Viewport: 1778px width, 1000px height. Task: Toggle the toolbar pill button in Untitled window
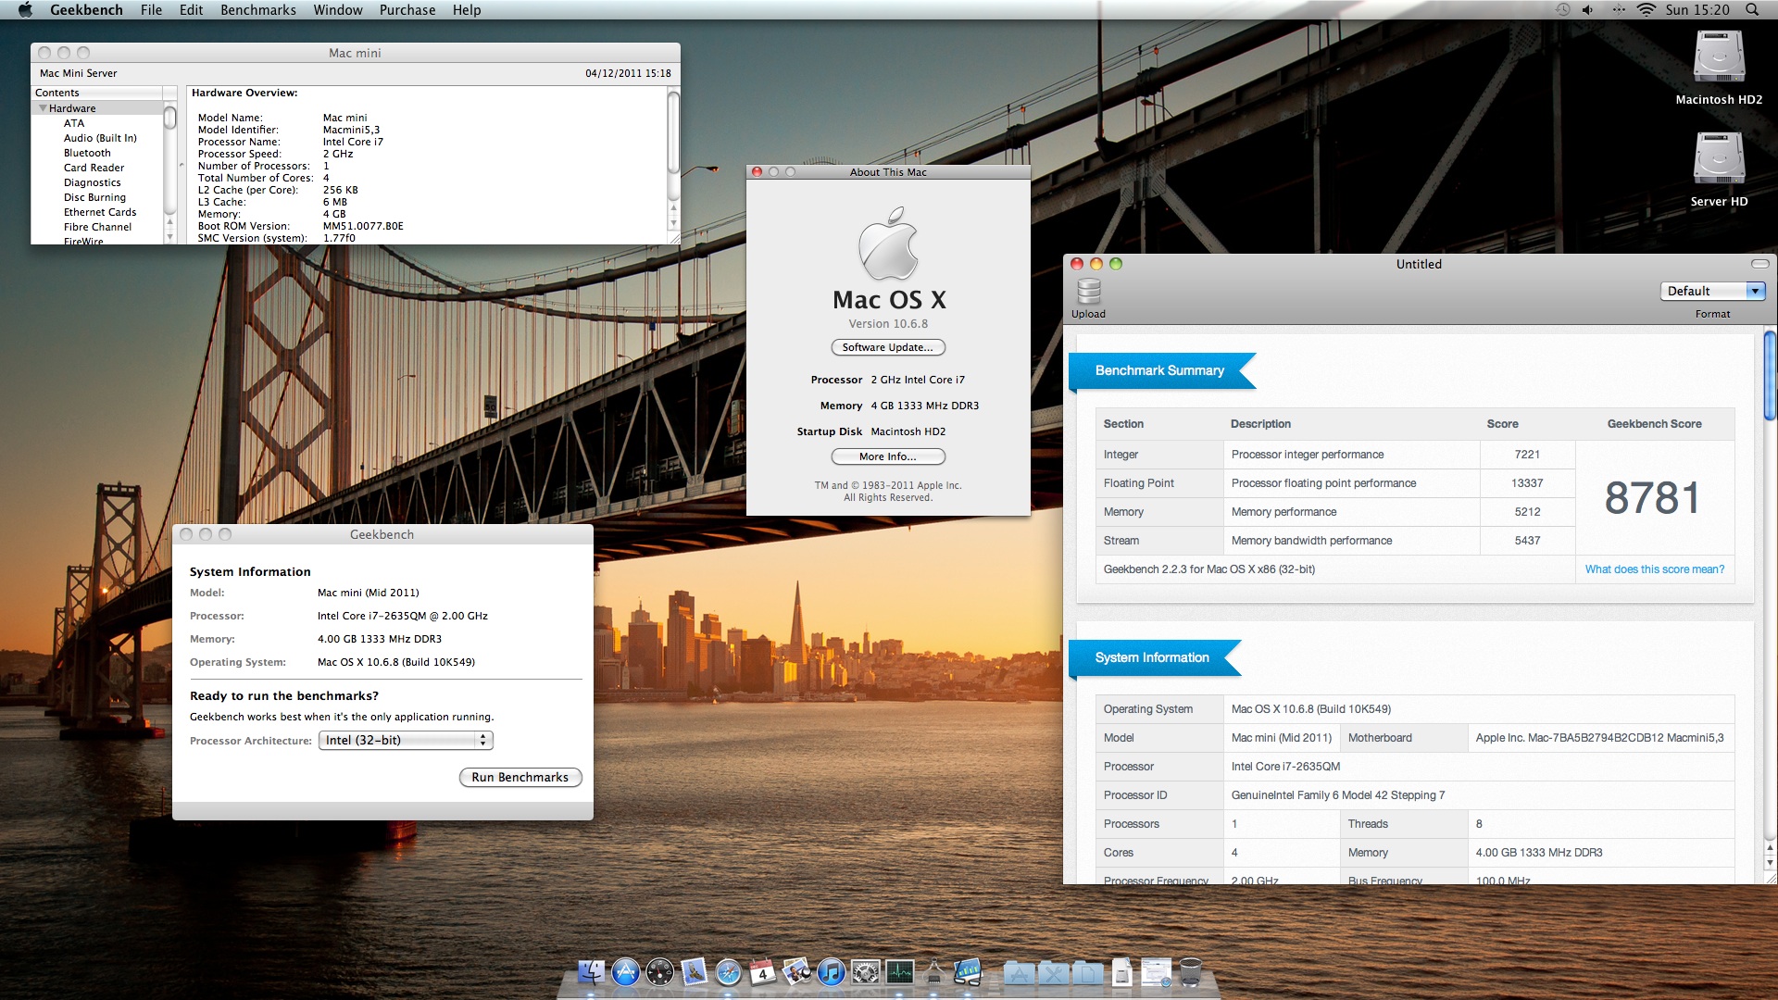pyautogui.click(x=1759, y=264)
